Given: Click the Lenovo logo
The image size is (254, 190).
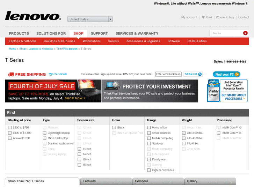Looking at the screenshot, I should 33,16.
